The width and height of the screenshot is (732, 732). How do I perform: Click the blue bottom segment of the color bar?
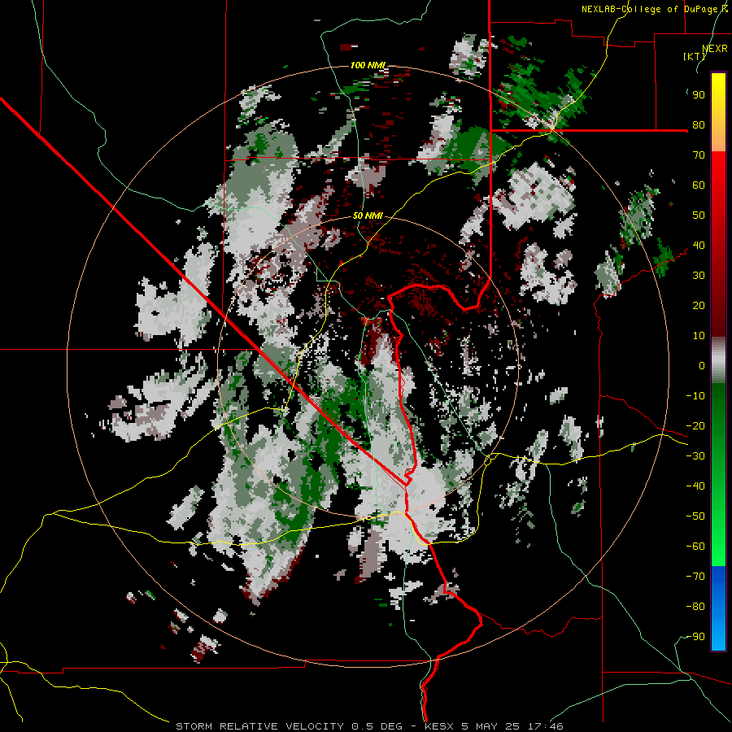718,608
